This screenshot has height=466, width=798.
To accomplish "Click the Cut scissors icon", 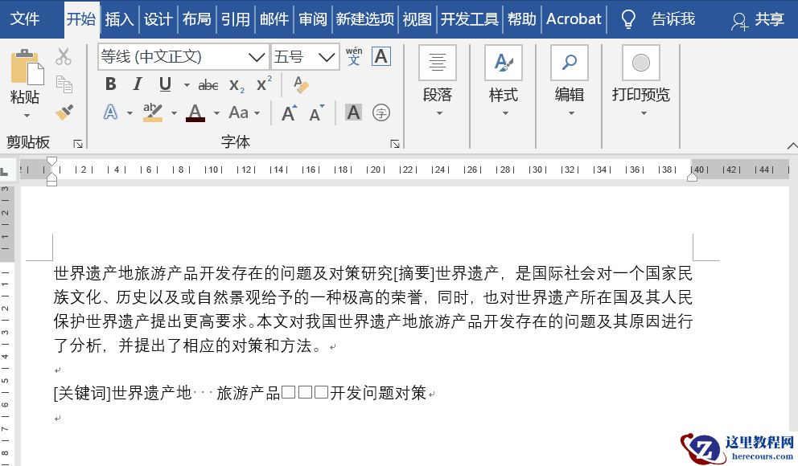I will coord(64,56).
